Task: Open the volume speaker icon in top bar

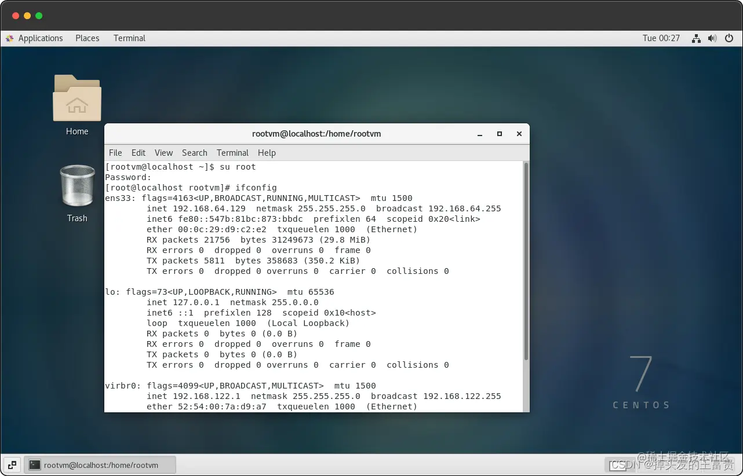Action: 712,38
